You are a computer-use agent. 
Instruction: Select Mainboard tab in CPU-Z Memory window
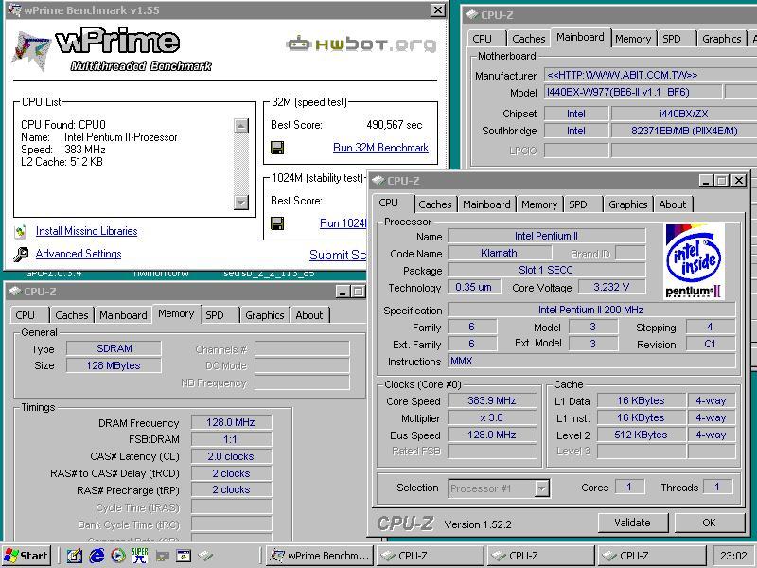(123, 315)
